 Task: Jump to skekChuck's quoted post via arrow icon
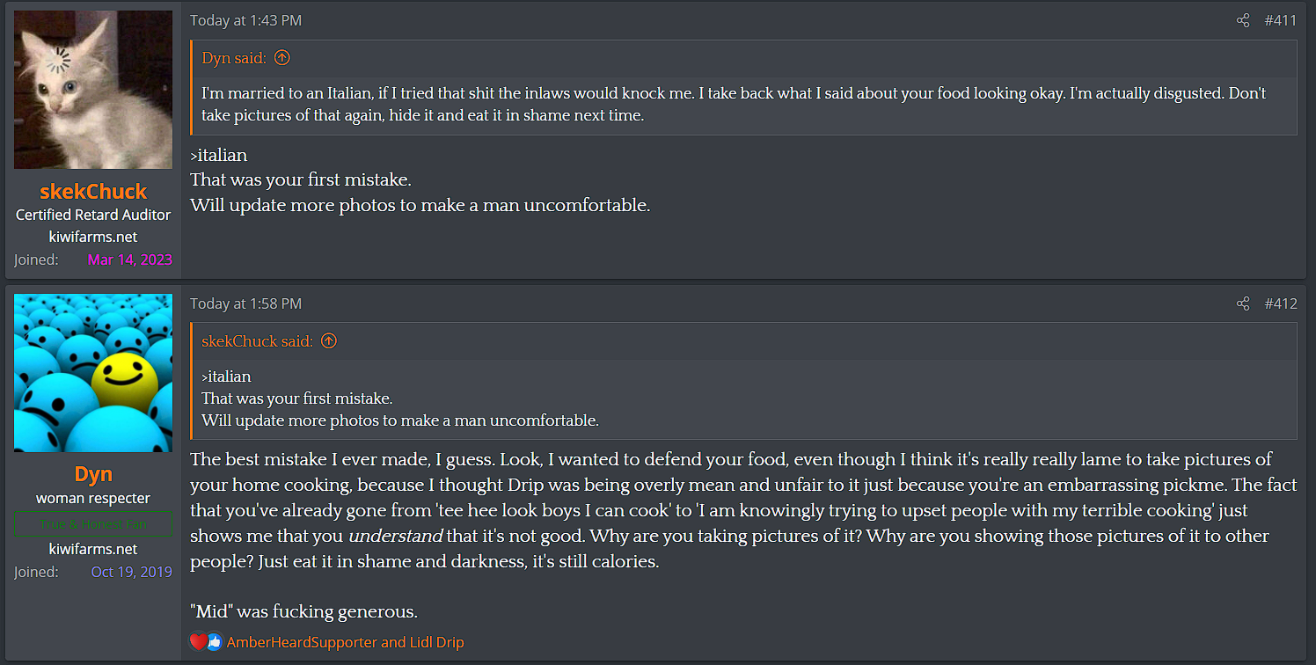point(328,341)
